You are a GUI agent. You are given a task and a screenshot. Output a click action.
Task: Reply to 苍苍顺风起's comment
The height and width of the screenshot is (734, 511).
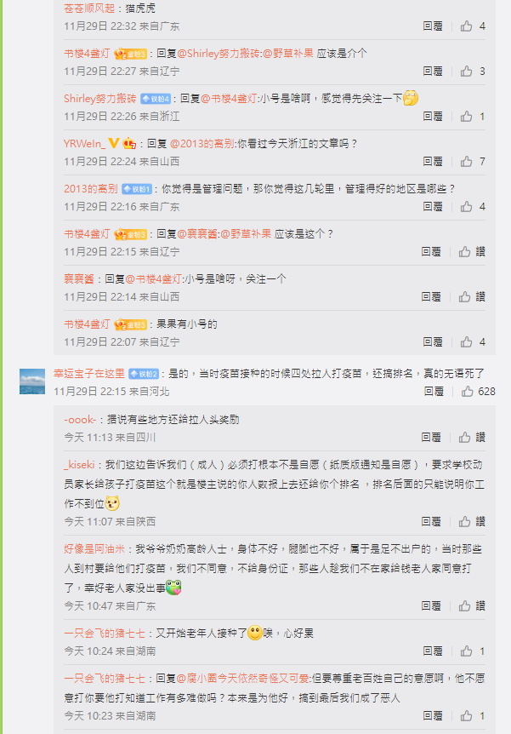click(x=433, y=26)
